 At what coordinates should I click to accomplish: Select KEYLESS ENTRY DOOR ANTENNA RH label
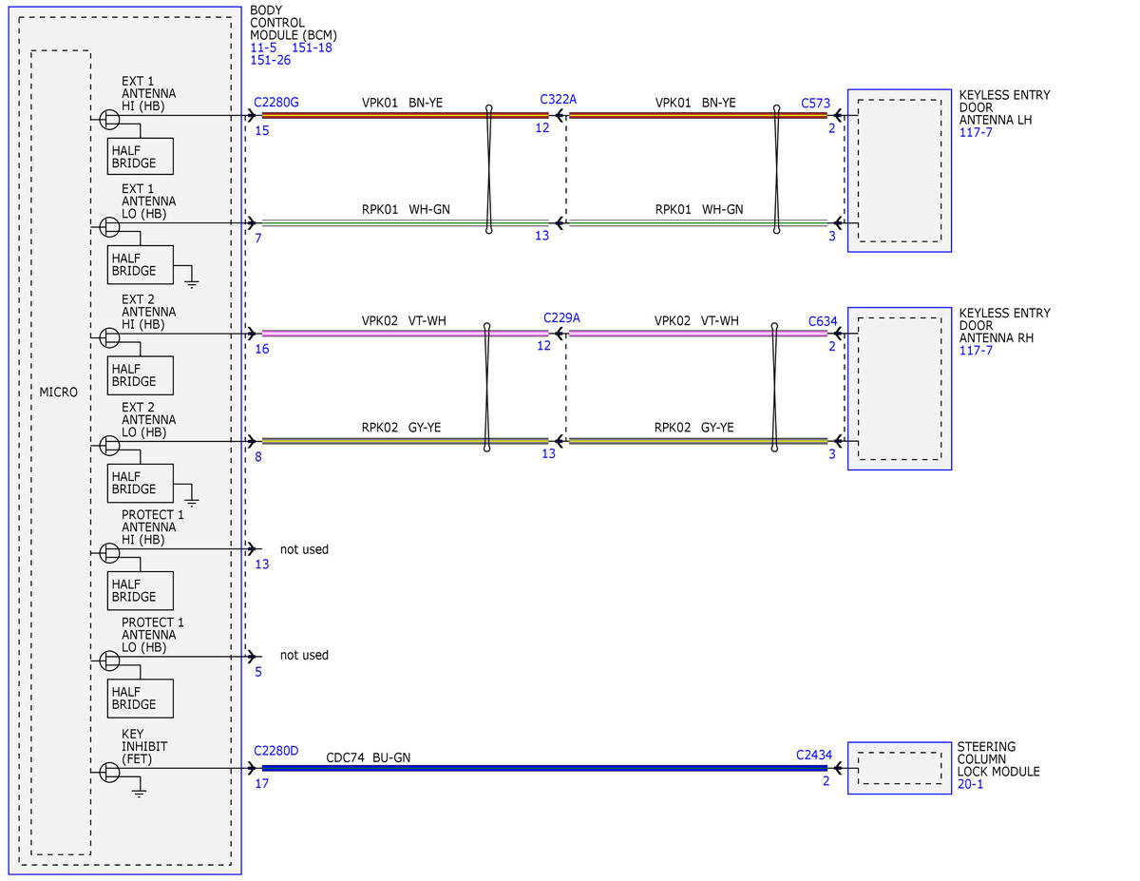[x=1004, y=326]
